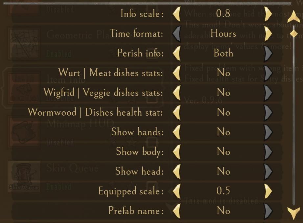This screenshot has height=223, width=303.
Task: Click left arrow for Wigfrid Veggie dishes stats
Action: (177, 93)
